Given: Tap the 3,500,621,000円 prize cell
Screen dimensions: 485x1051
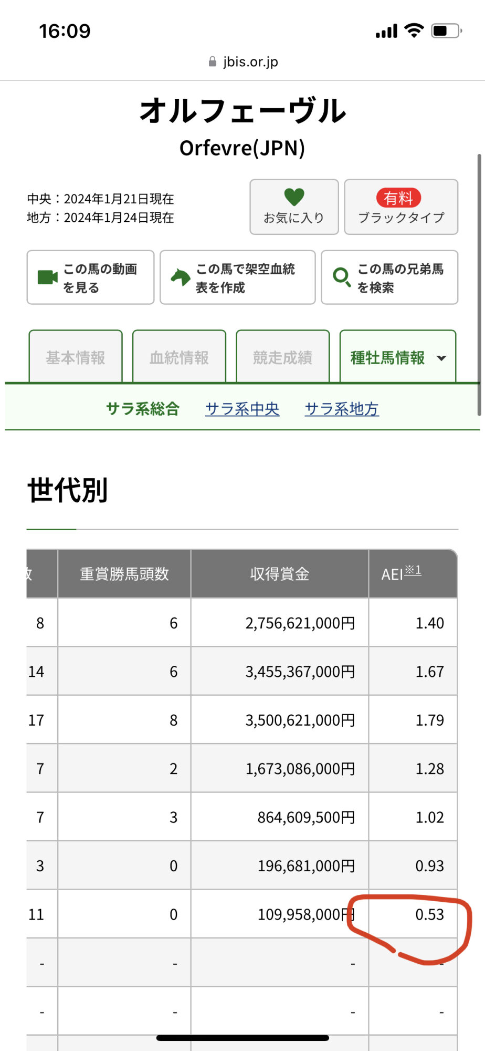Looking at the screenshot, I should point(280,720).
